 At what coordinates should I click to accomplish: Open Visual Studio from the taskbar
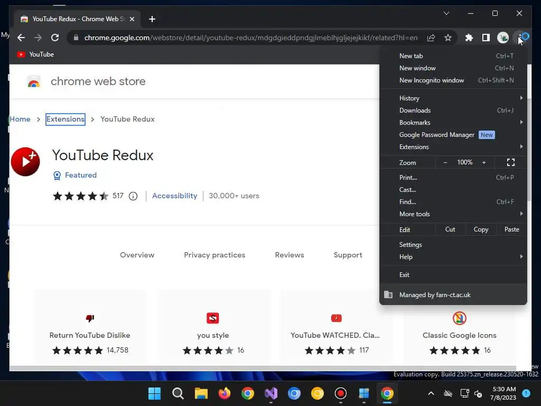pos(271,393)
